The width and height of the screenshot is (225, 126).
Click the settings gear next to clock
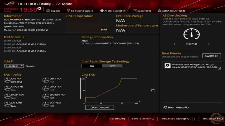(39, 9)
